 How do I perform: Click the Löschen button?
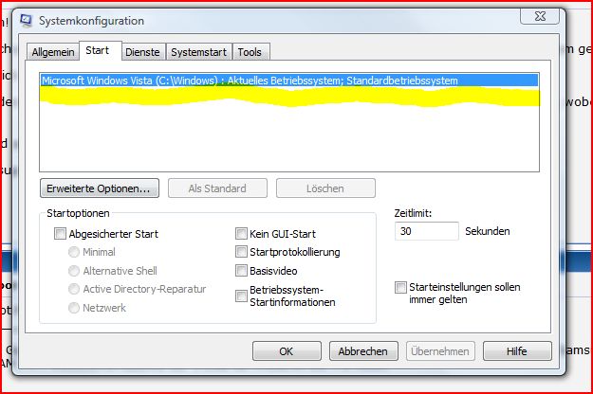coord(325,188)
